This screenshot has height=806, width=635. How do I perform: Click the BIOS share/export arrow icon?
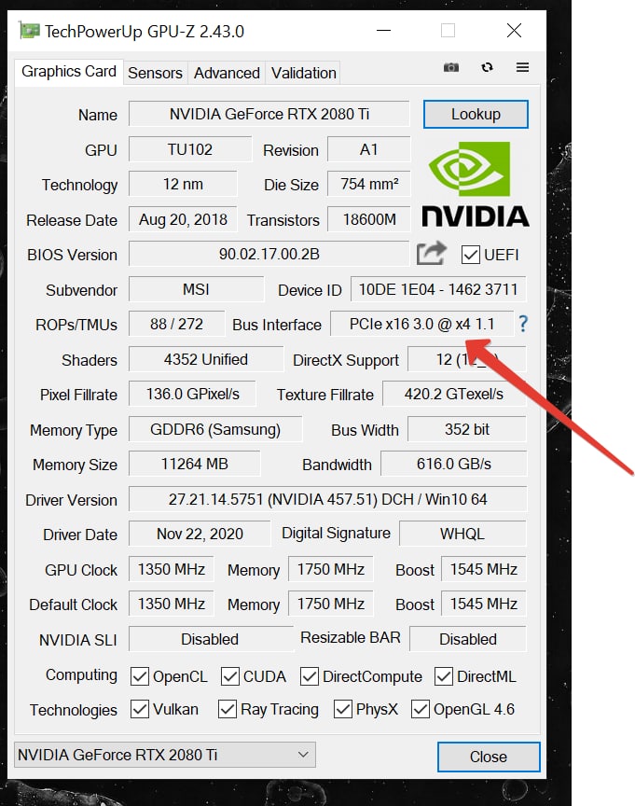(431, 253)
